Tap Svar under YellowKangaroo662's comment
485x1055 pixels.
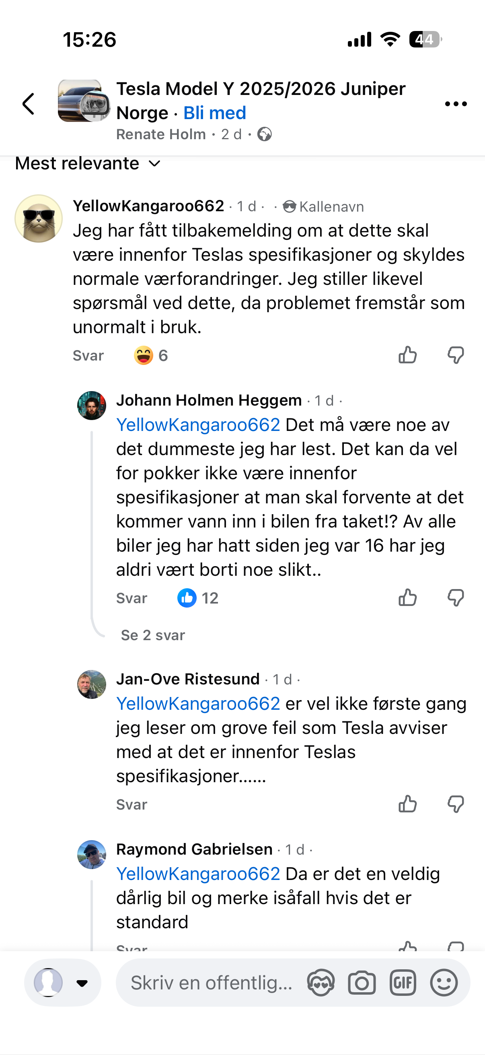click(x=88, y=356)
